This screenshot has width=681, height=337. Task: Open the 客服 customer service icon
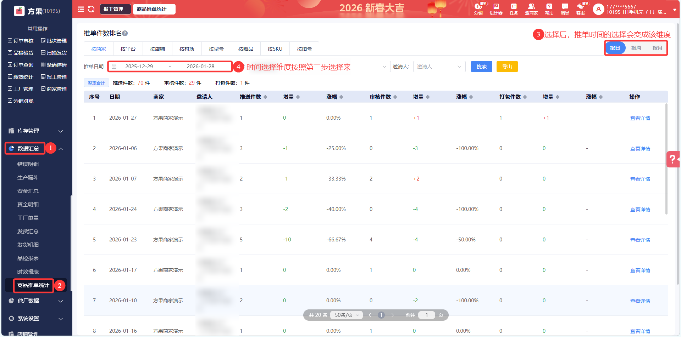pyautogui.click(x=581, y=9)
